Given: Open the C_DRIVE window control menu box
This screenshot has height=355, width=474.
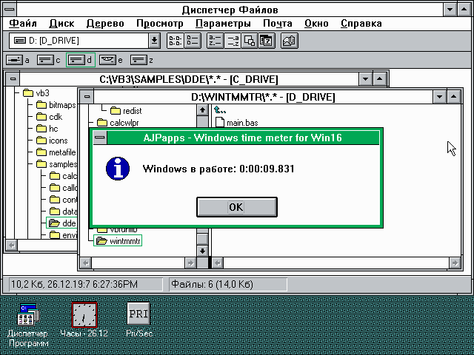Looking at the screenshot, I should point(13,79).
